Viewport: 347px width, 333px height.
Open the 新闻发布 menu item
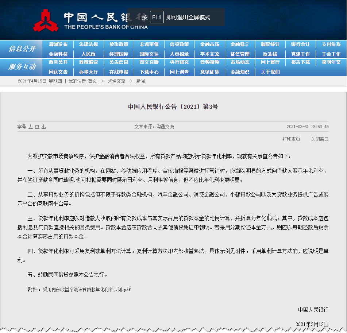pos(58,44)
